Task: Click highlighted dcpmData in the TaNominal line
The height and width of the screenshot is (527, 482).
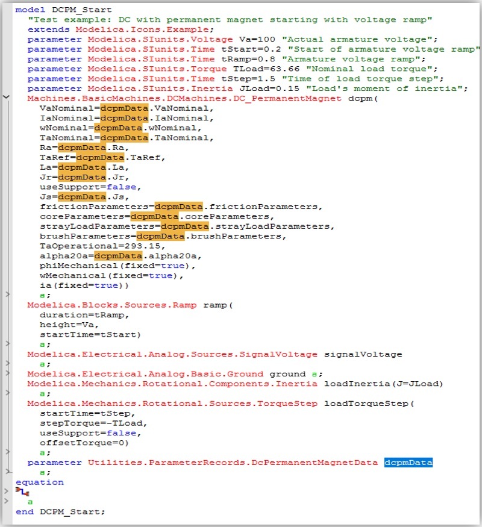Action: click(124, 138)
